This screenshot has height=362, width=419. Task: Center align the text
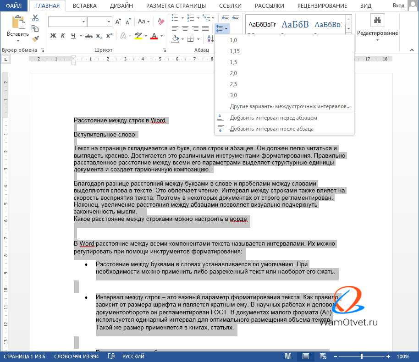(185, 28)
